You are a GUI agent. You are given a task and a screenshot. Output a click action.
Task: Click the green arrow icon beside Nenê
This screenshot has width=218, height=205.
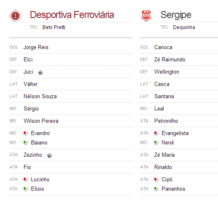156,142
